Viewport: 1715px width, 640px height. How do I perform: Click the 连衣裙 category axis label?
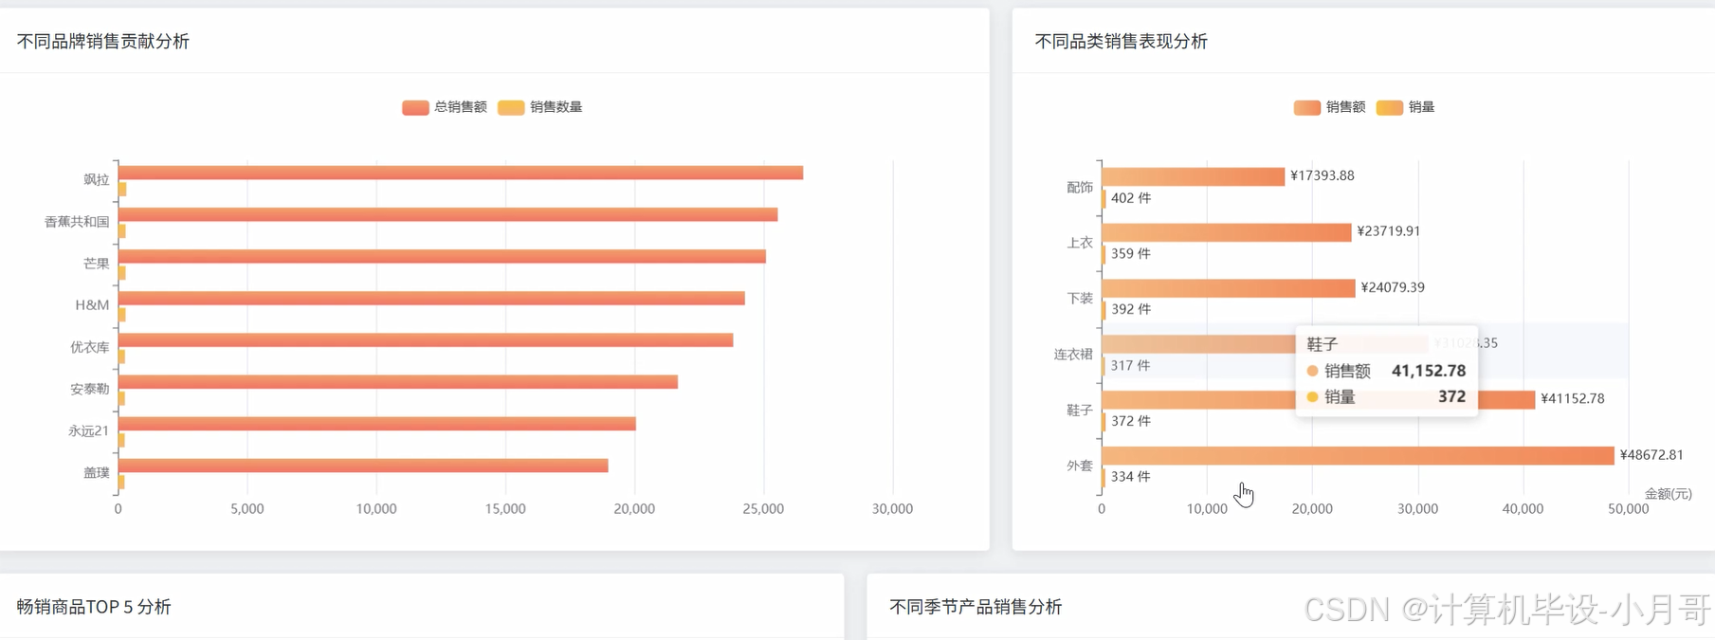point(1073,354)
